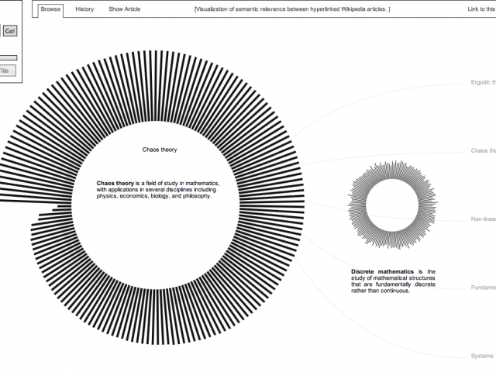The image size is (496, 372).
Task: Click the small Discrete mathematics radial circle
Action: [x=390, y=205]
